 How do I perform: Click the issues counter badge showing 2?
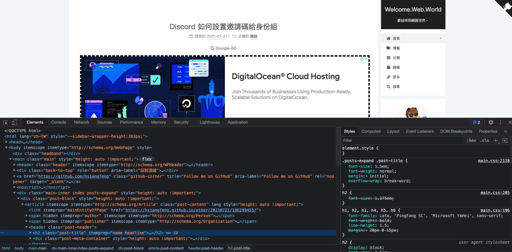(x=476, y=122)
